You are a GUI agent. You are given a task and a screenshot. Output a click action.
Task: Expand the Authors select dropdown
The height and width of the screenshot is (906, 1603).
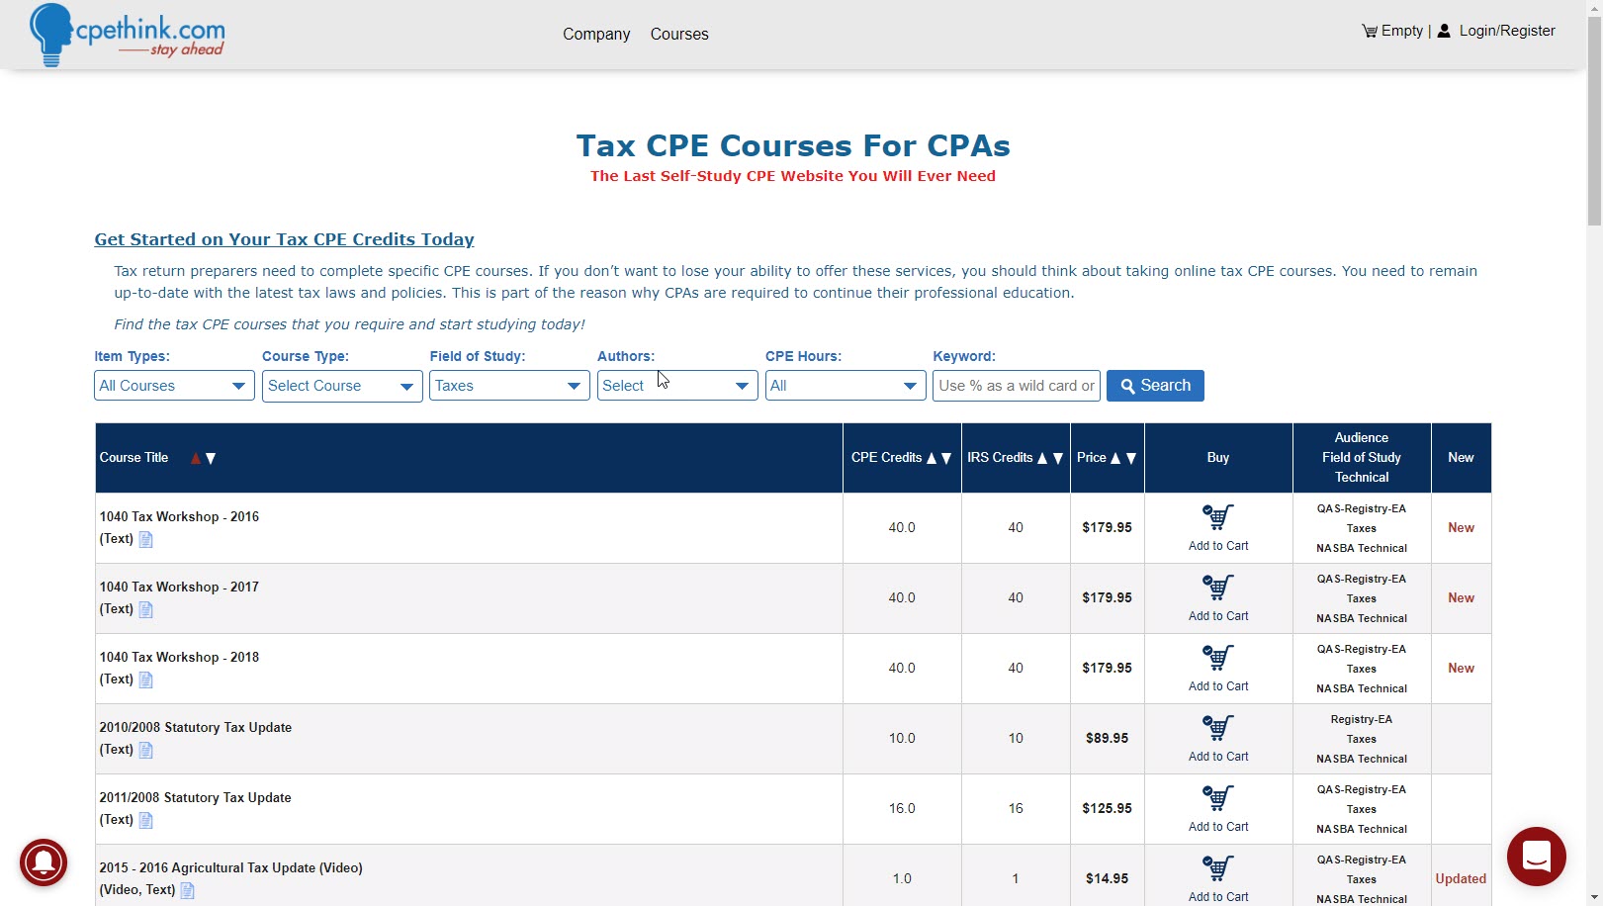tap(676, 386)
